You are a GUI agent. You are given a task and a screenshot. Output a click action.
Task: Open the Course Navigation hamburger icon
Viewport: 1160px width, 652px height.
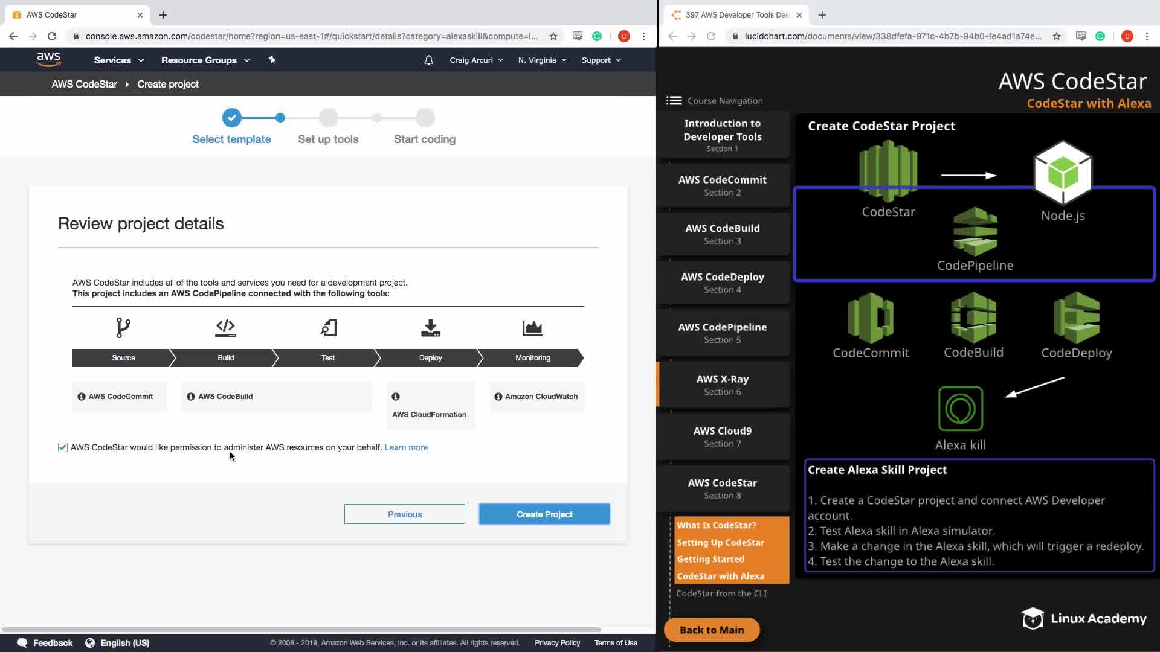pyautogui.click(x=674, y=101)
